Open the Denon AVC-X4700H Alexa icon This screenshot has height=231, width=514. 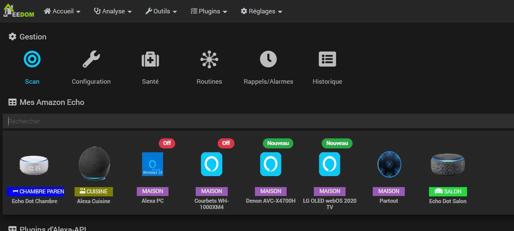[x=271, y=164]
